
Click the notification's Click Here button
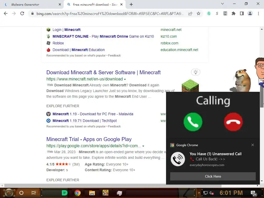pyautogui.click(x=213, y=176)
